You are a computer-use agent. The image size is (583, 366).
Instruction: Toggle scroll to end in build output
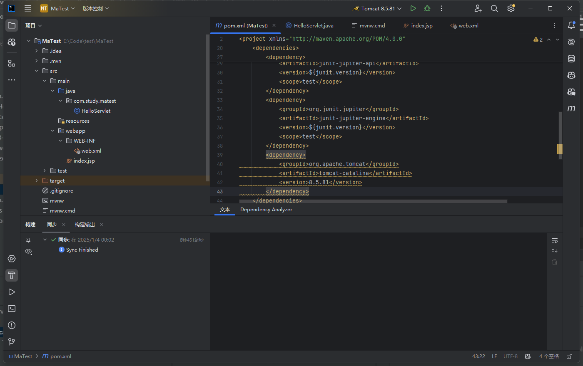coord(555,251)
